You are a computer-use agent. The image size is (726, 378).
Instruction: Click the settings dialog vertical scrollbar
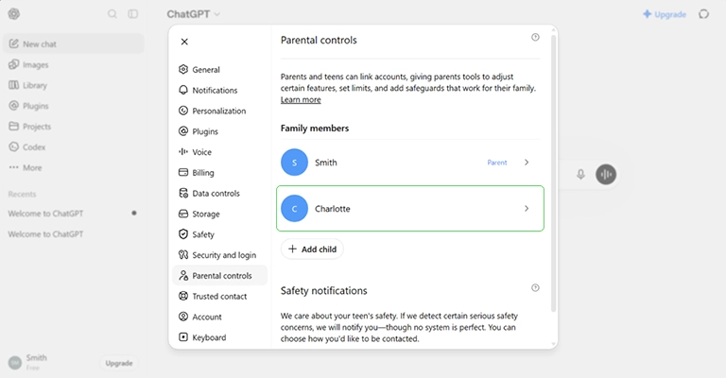[x=553, y=174]
